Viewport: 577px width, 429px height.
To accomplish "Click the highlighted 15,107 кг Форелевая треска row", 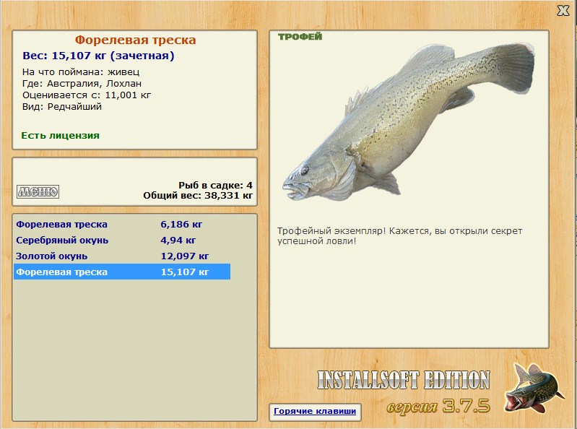I will pyautogui.click(x=122, y=272).
